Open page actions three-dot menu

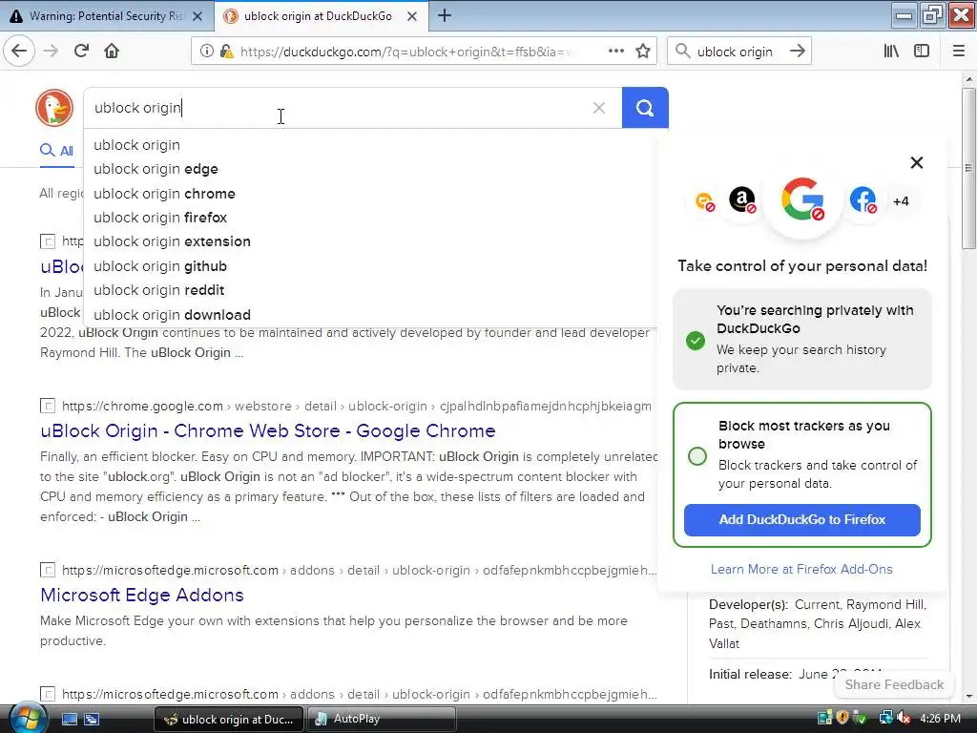point(615,52)
